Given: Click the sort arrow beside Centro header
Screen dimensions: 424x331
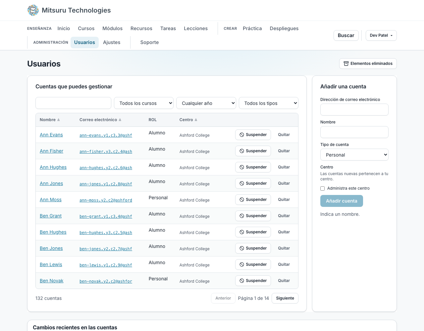Looking at the screenshot, I should coord(196,120).
